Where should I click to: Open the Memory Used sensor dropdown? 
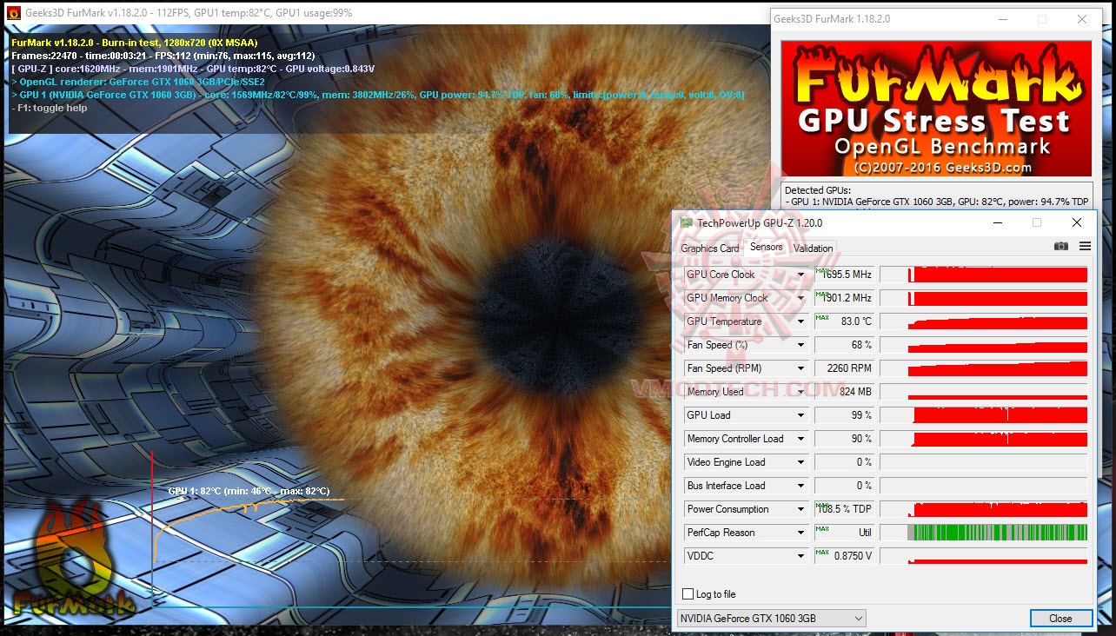(x=801, y=392)
